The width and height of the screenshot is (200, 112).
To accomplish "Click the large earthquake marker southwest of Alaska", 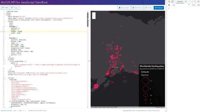I will [96, 86].
